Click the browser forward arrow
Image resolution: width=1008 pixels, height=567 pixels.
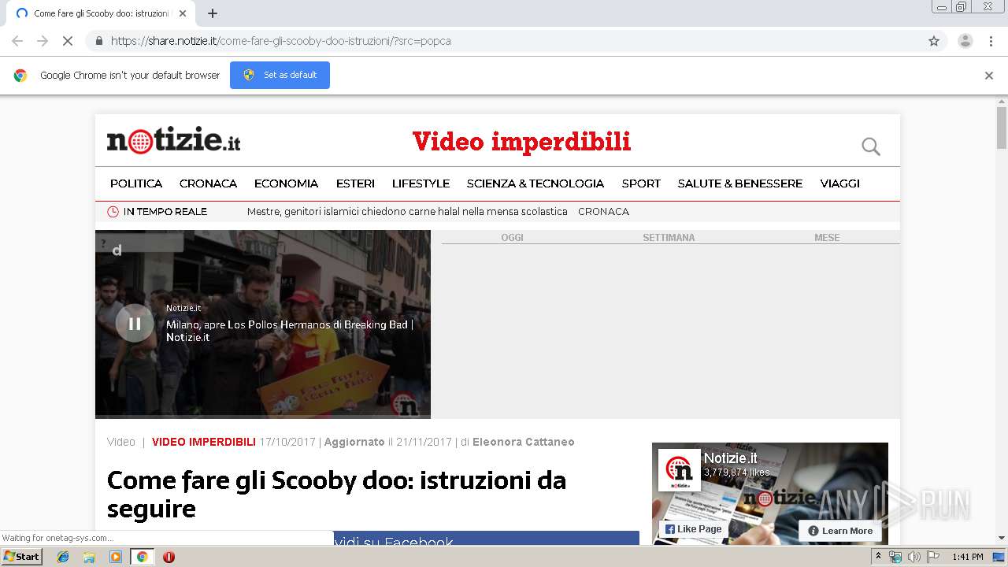[43, 41]
